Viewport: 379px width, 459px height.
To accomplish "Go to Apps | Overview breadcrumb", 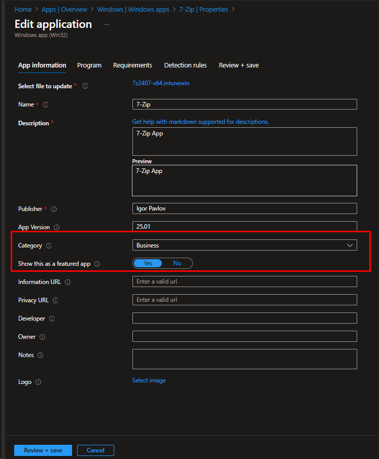I will (x=64, y=9).
